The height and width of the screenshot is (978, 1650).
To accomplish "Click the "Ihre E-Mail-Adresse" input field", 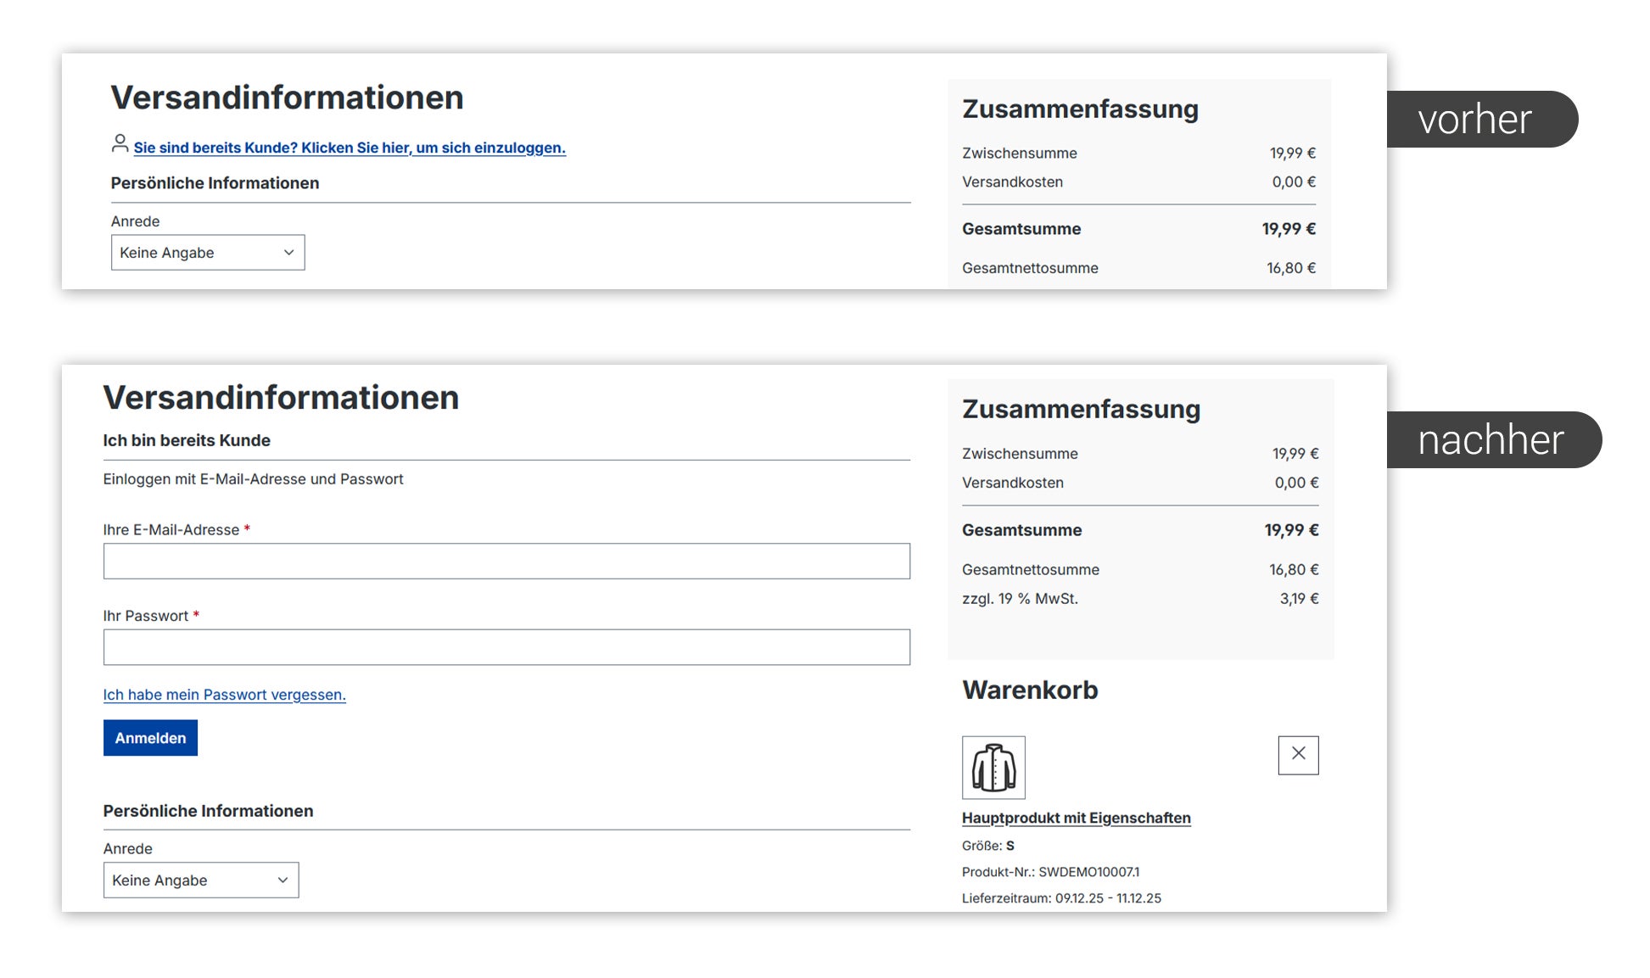I will 506,561.
